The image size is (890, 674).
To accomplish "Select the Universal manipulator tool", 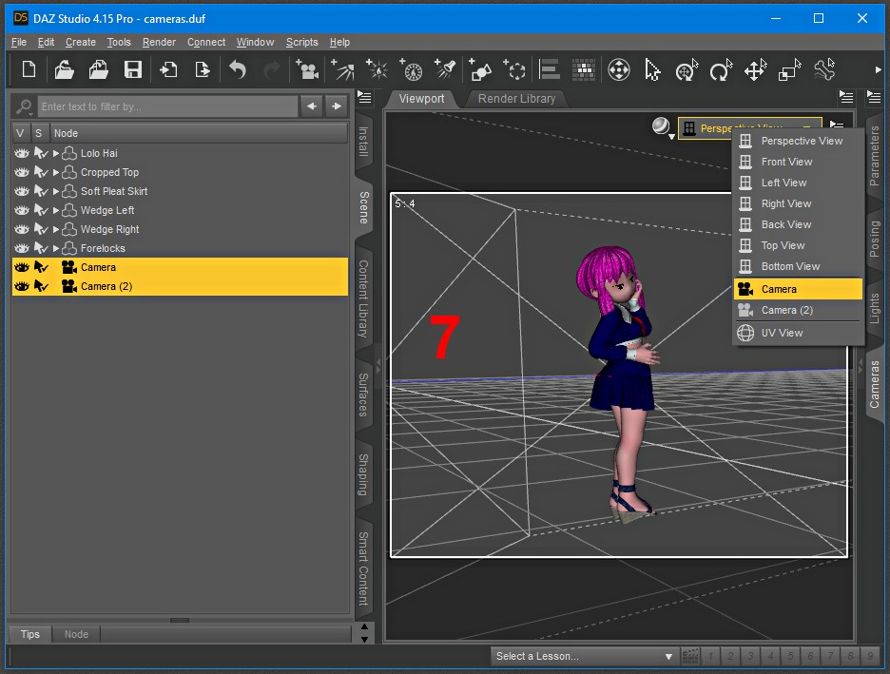I will 619,69.
